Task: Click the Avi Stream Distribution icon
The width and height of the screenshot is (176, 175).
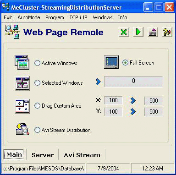Action: pos(22,129)
